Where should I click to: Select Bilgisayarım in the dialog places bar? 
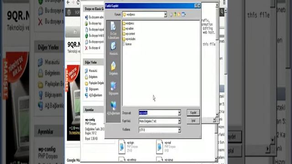[113, 88]
